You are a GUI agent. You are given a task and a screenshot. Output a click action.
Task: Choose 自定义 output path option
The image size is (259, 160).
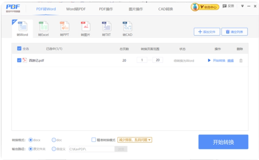click(54, 149)
